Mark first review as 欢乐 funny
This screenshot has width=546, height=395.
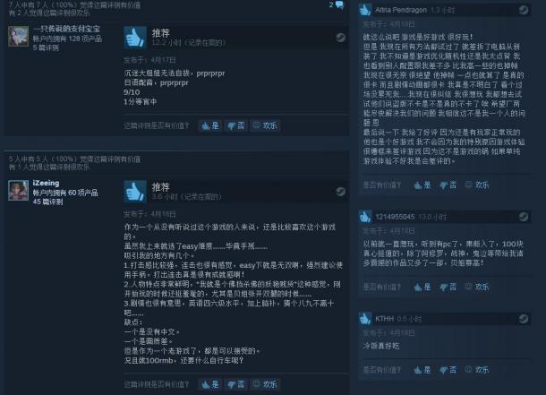pyautogui.click(x=265, y=125)
